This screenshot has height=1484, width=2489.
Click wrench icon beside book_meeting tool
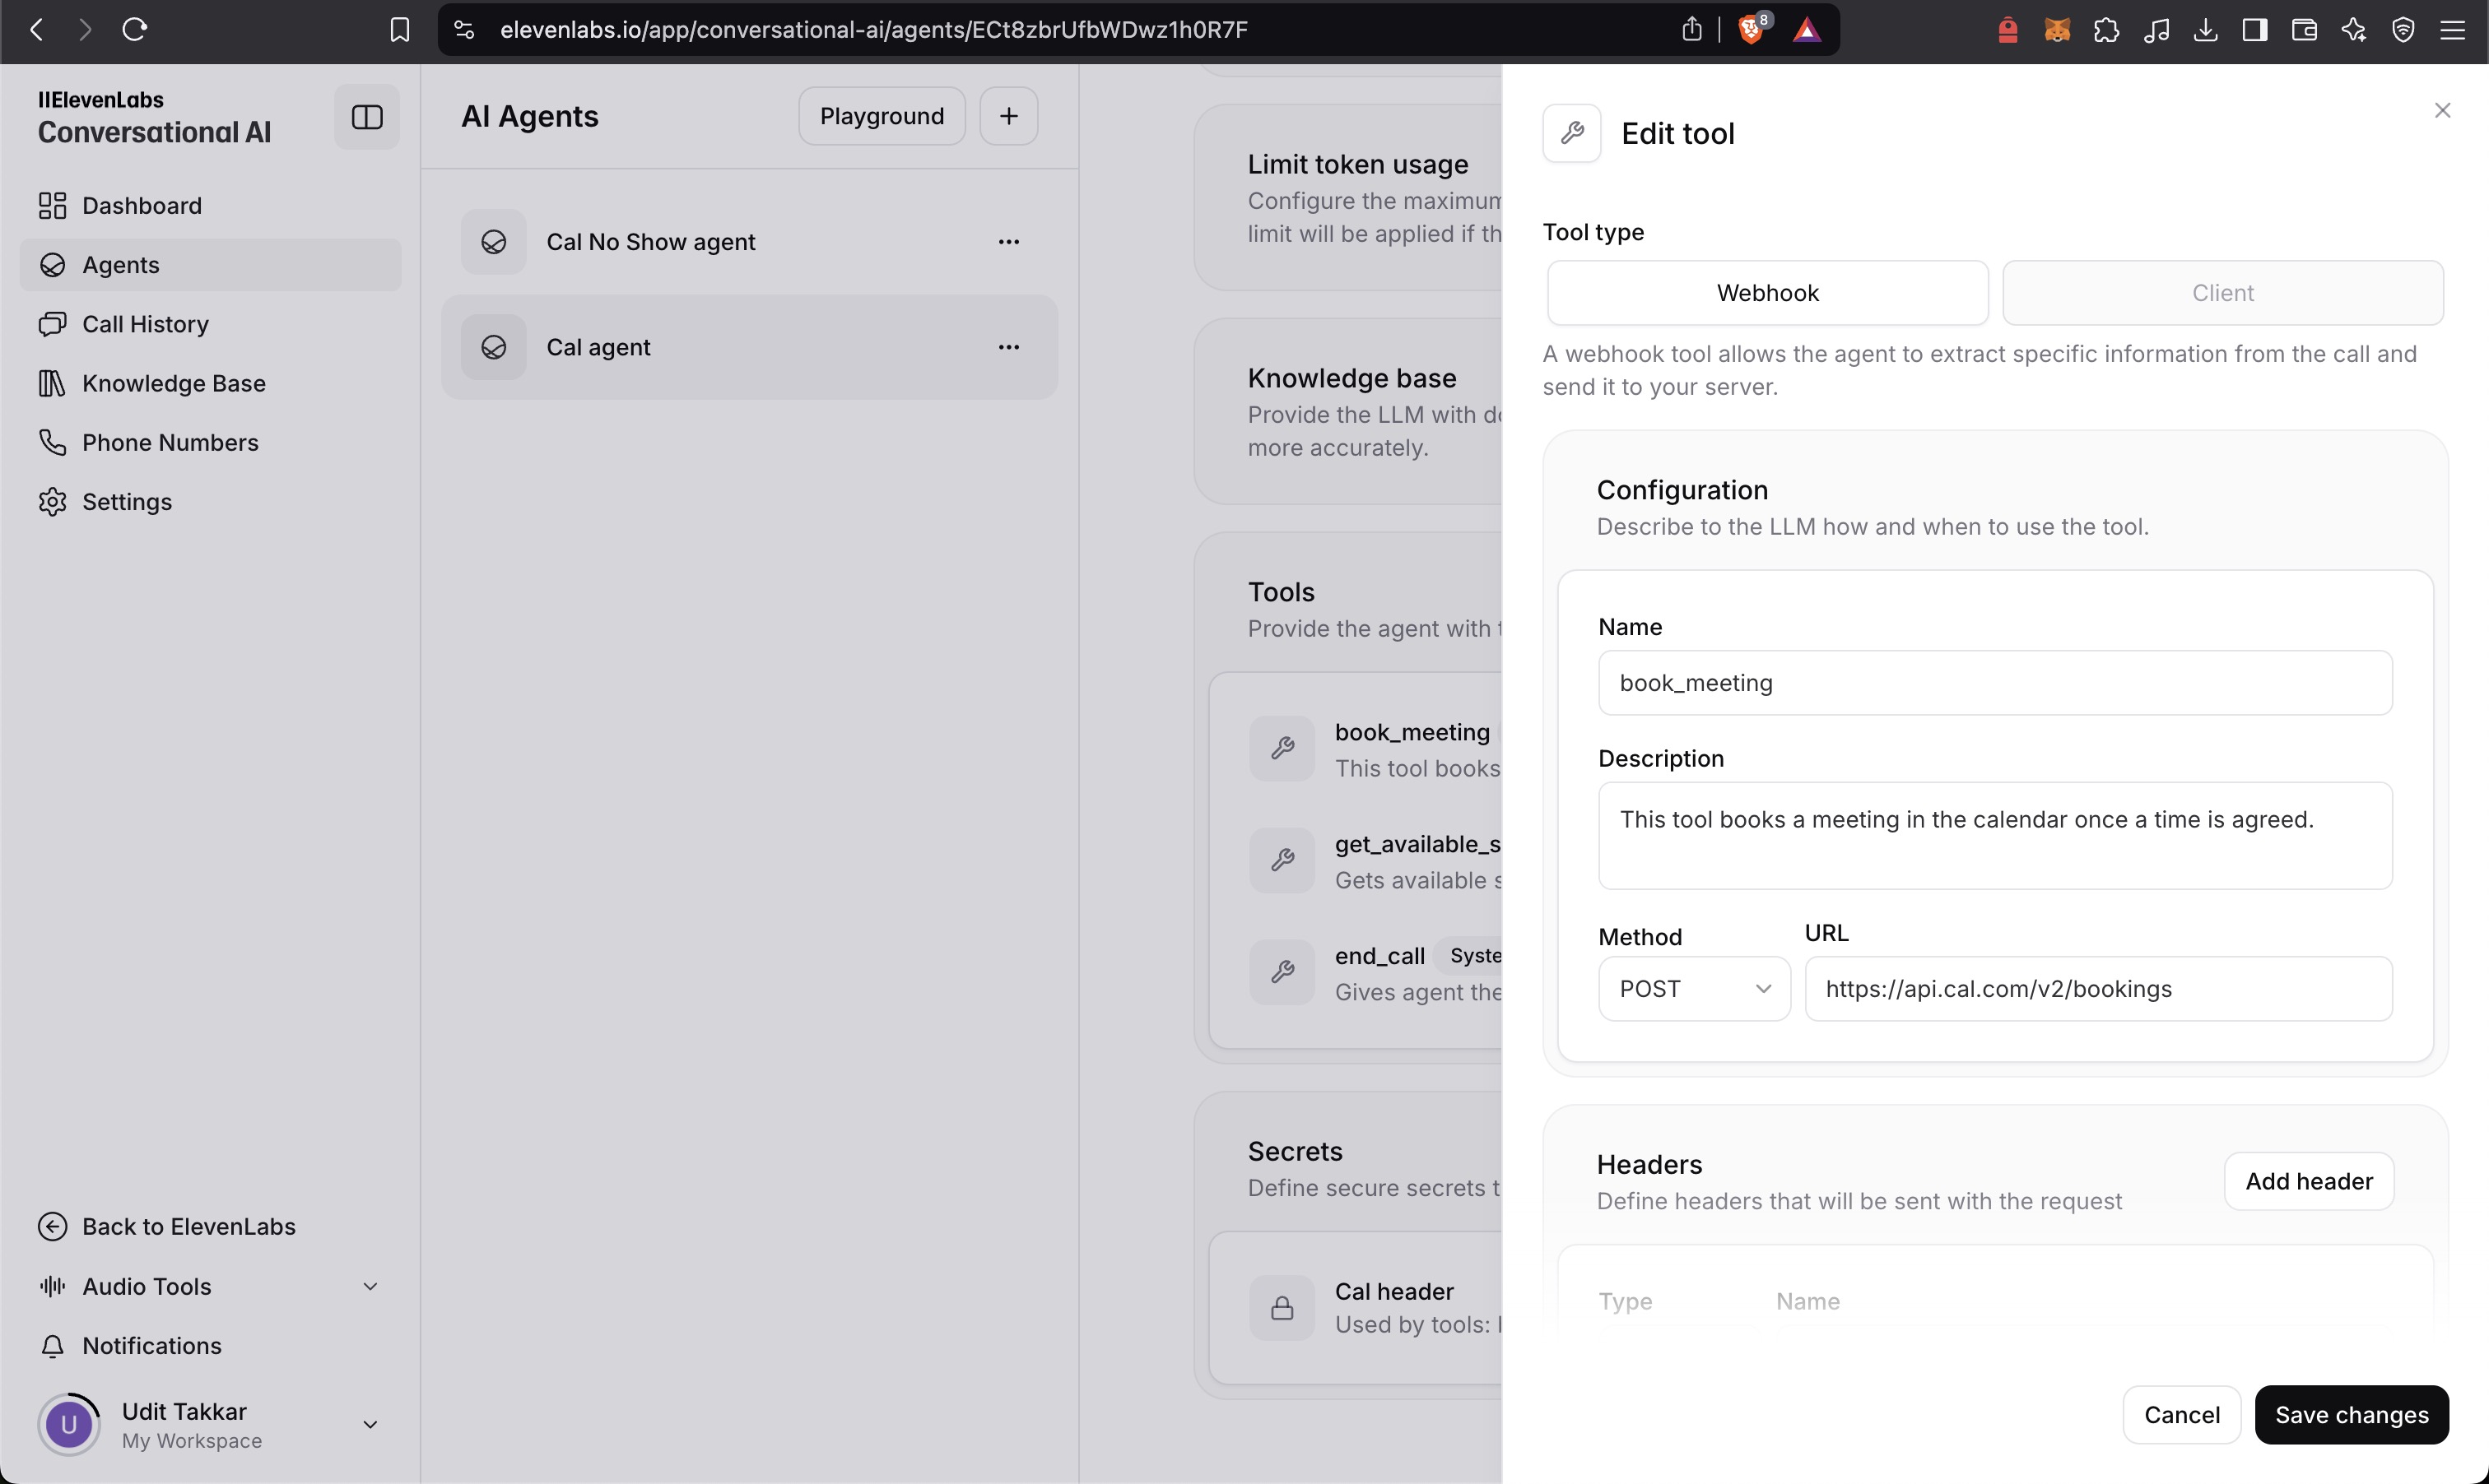point(1282,748)
